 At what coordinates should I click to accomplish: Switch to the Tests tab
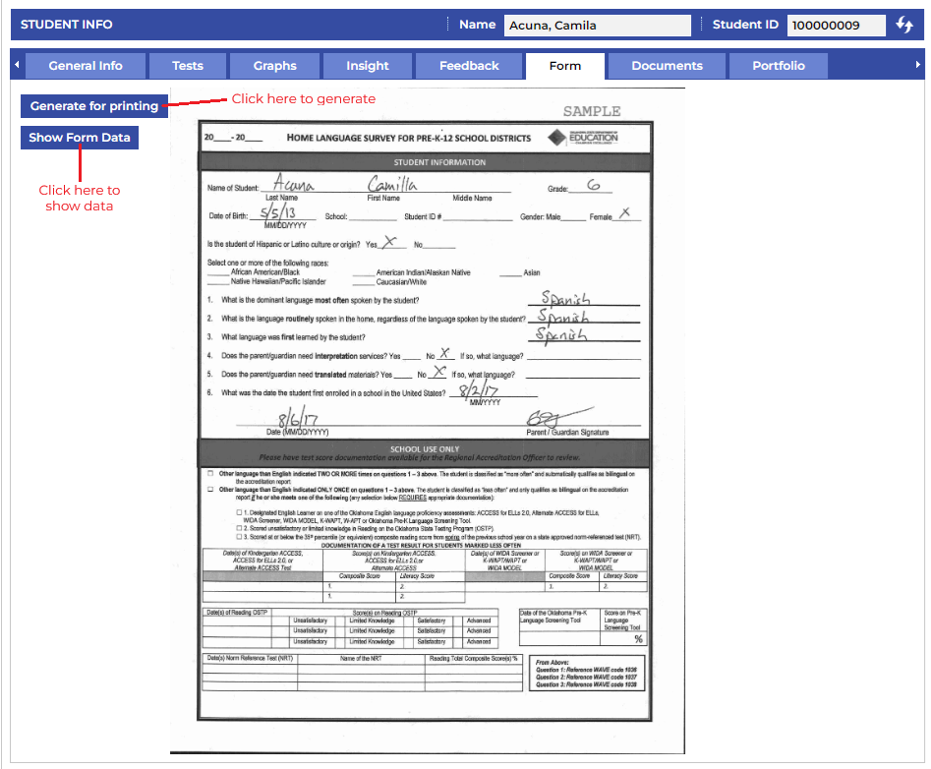pyautogui.click(x=187, y=66)
